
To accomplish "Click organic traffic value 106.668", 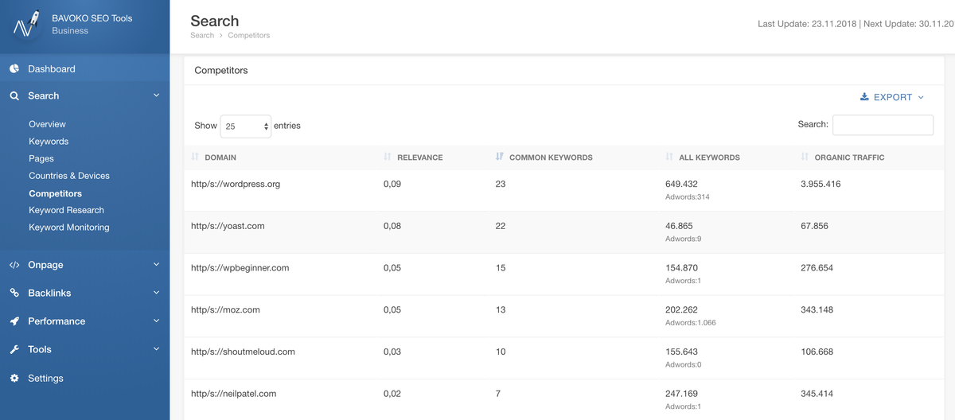I will click(817, 352).
